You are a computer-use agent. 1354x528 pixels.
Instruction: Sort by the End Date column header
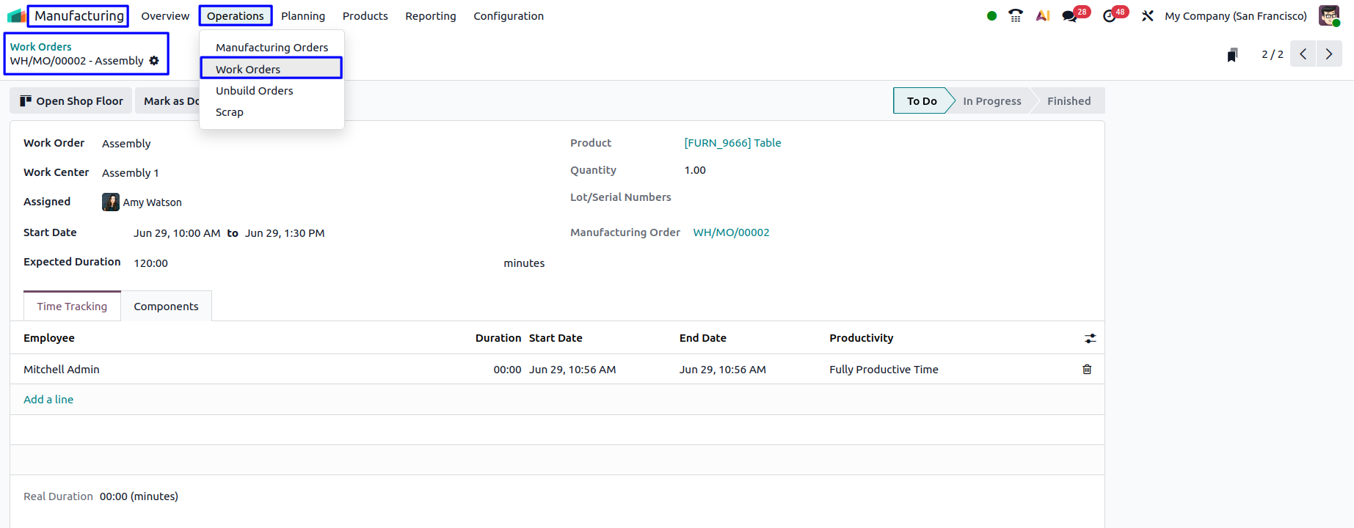pyautogui.click(x=703, y=338)
